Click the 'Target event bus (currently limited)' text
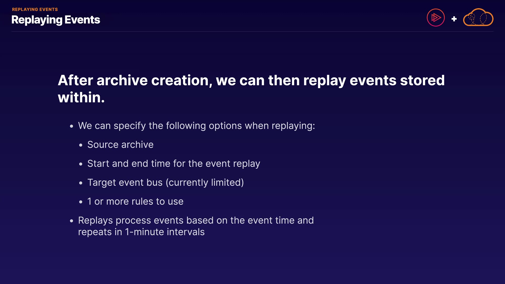 [x=165, y=182]
